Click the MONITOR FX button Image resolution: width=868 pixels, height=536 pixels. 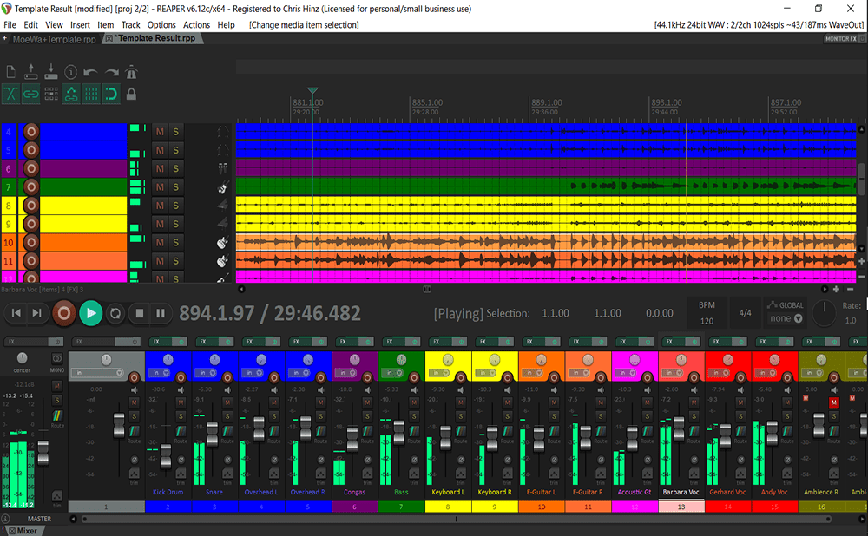coord(840,38)
